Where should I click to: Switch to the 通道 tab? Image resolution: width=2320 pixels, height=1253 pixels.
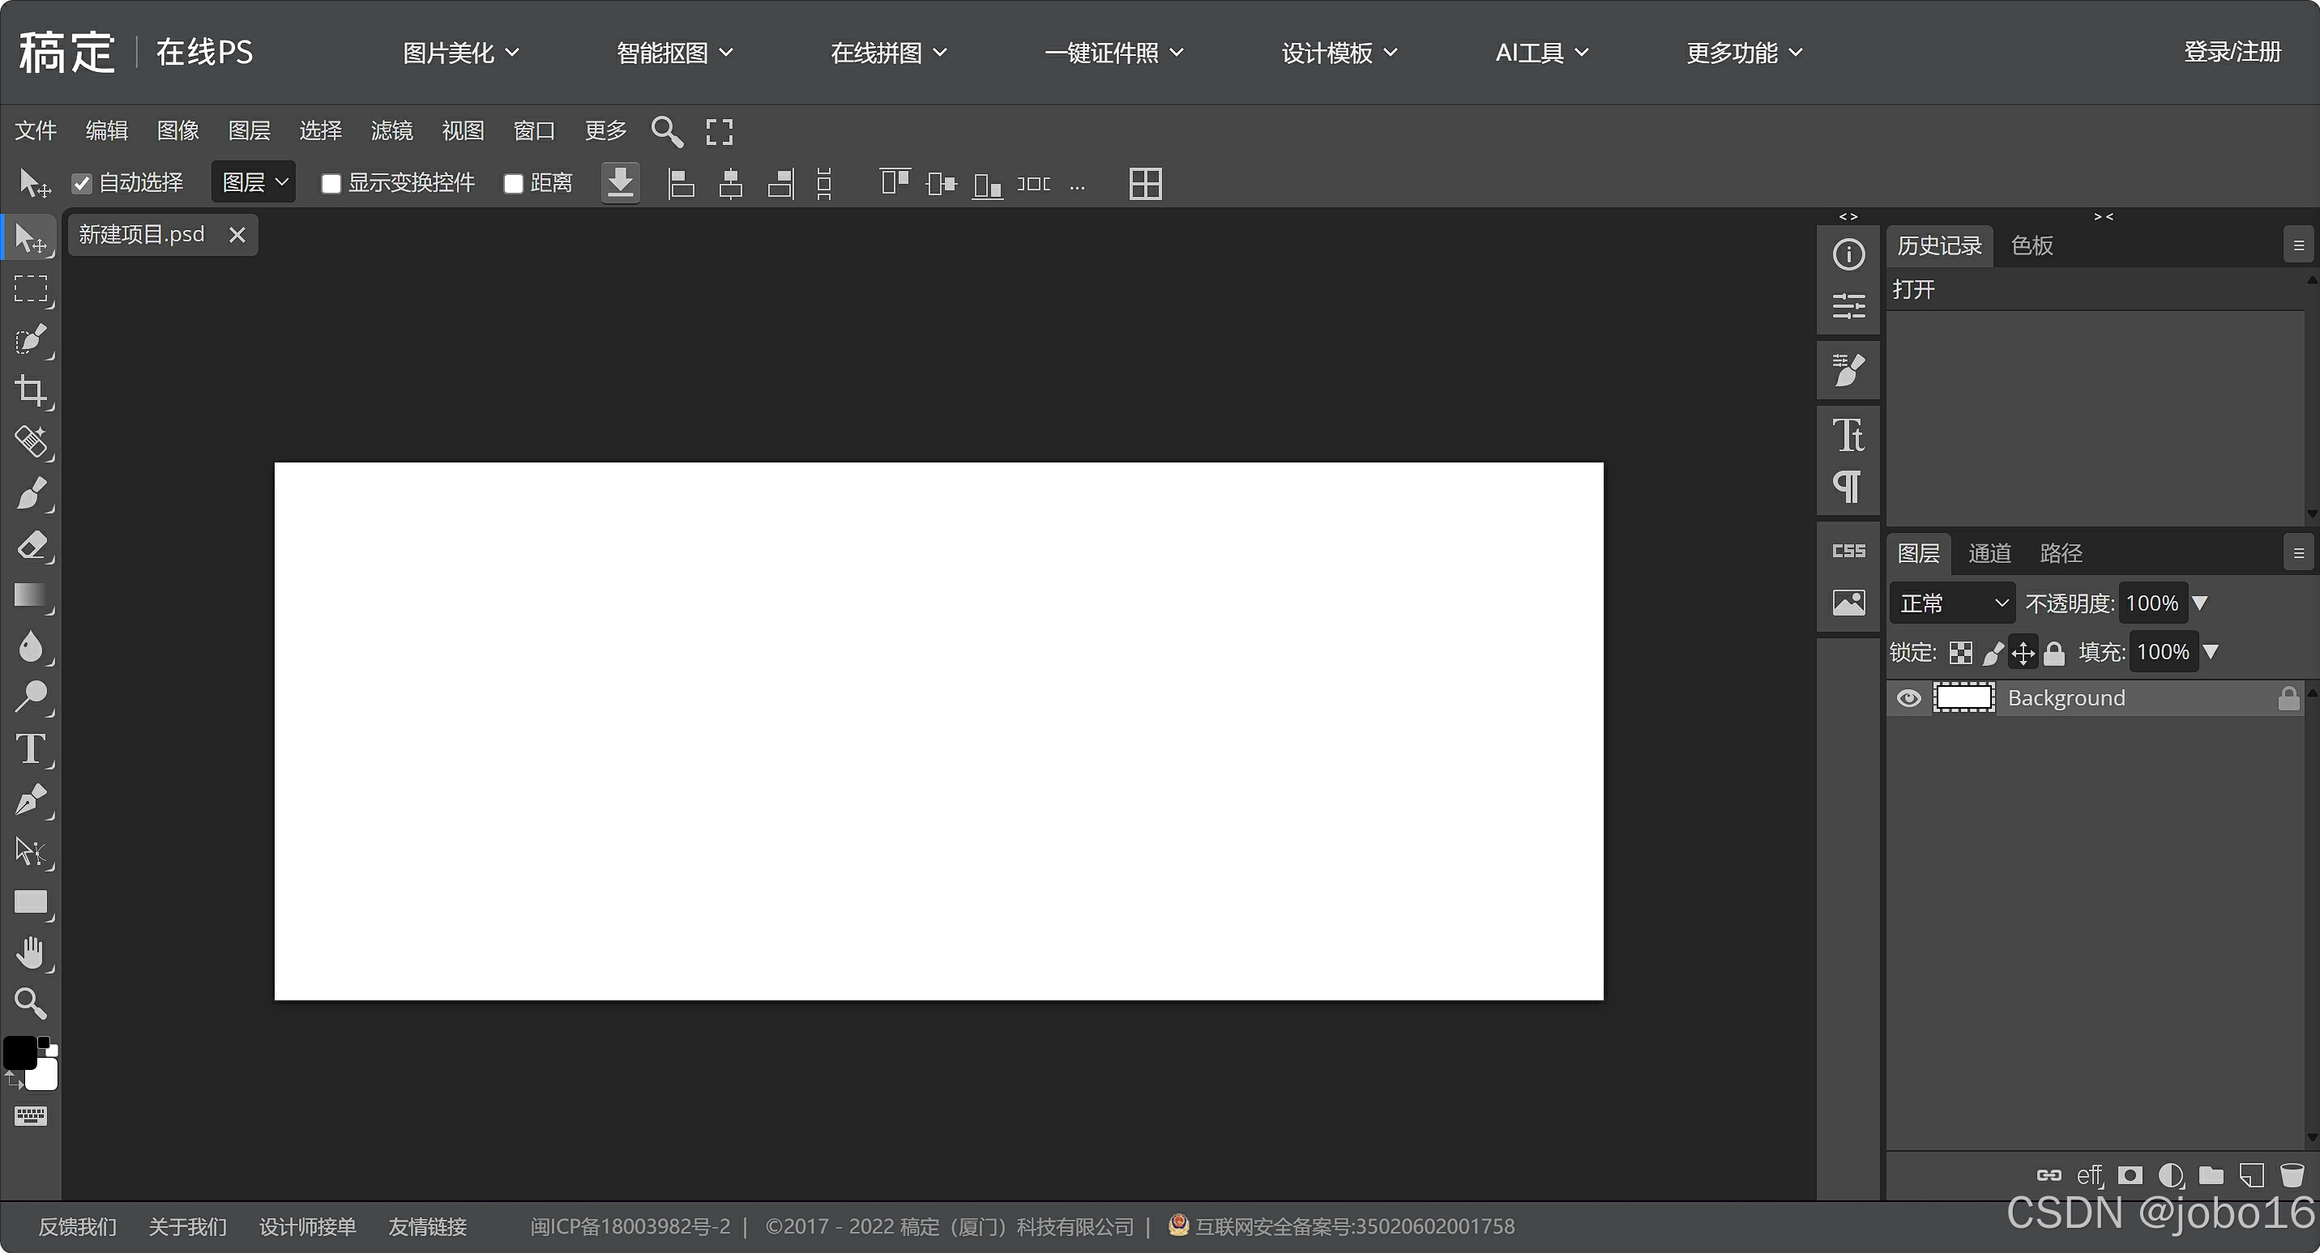(1989, 552)
